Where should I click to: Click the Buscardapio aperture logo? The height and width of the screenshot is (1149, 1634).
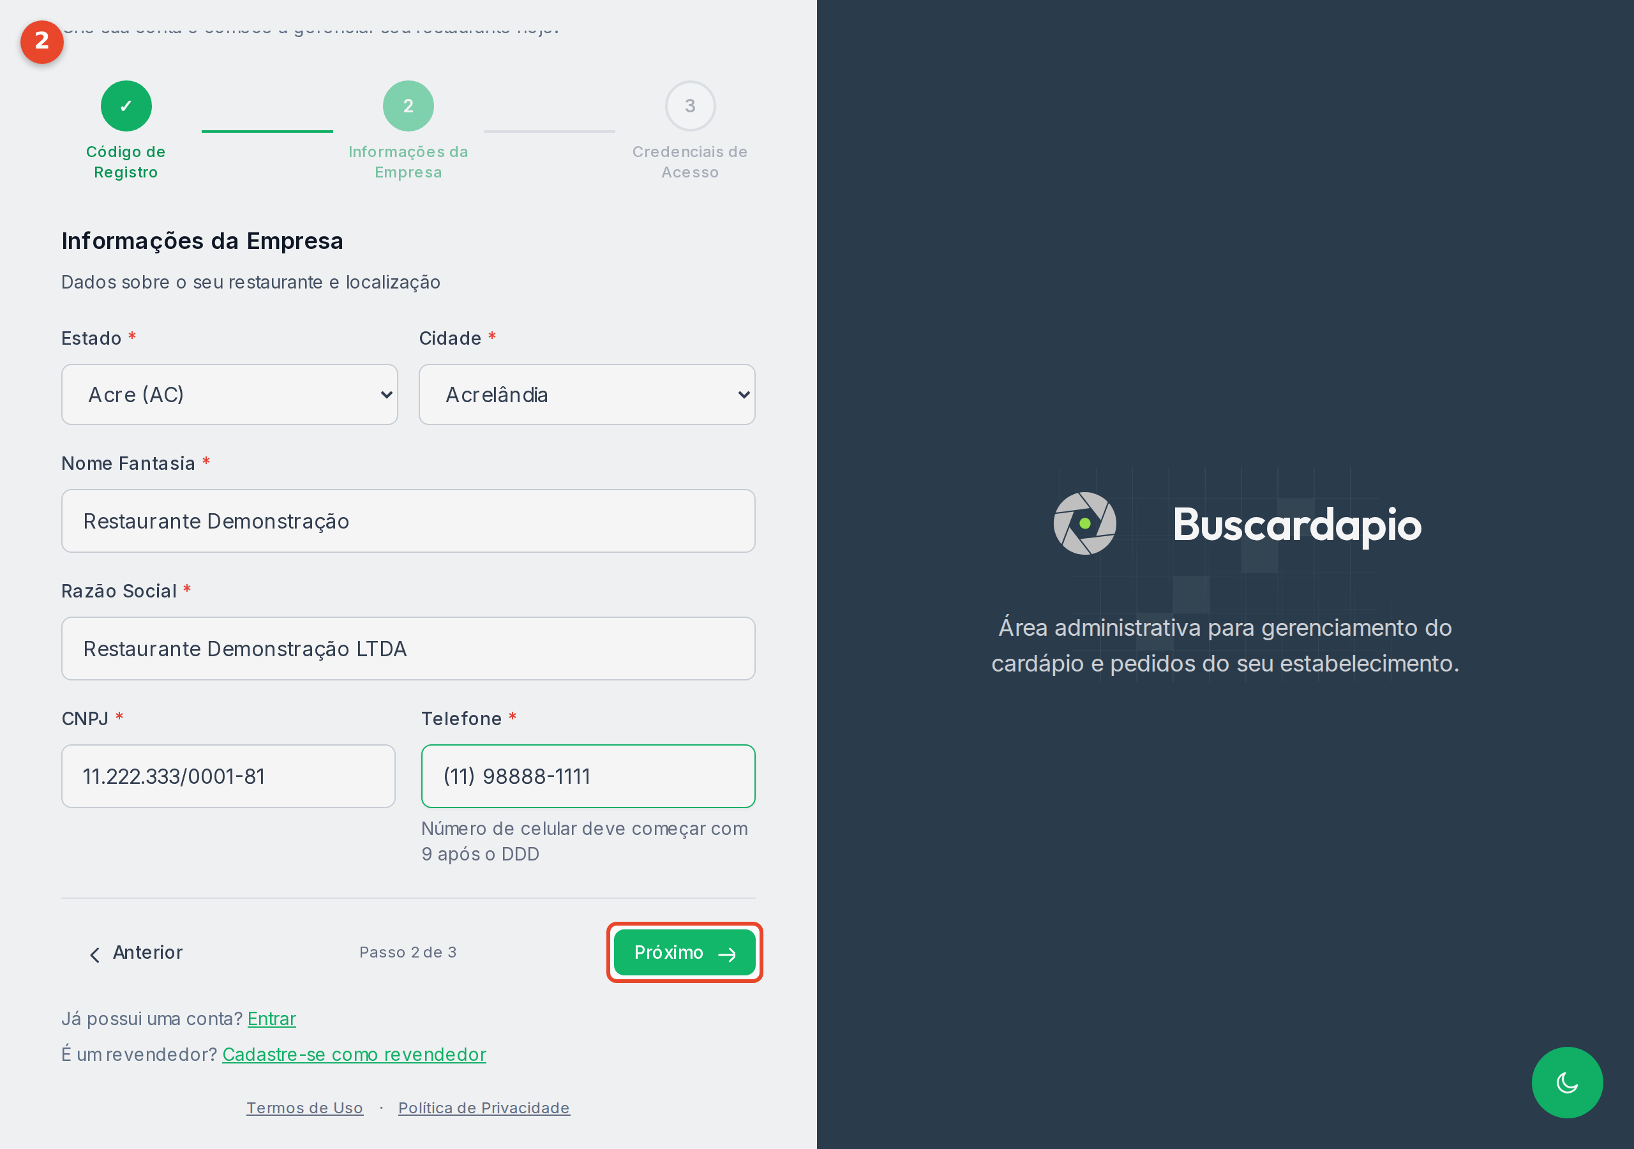[x=1084, y=523]
